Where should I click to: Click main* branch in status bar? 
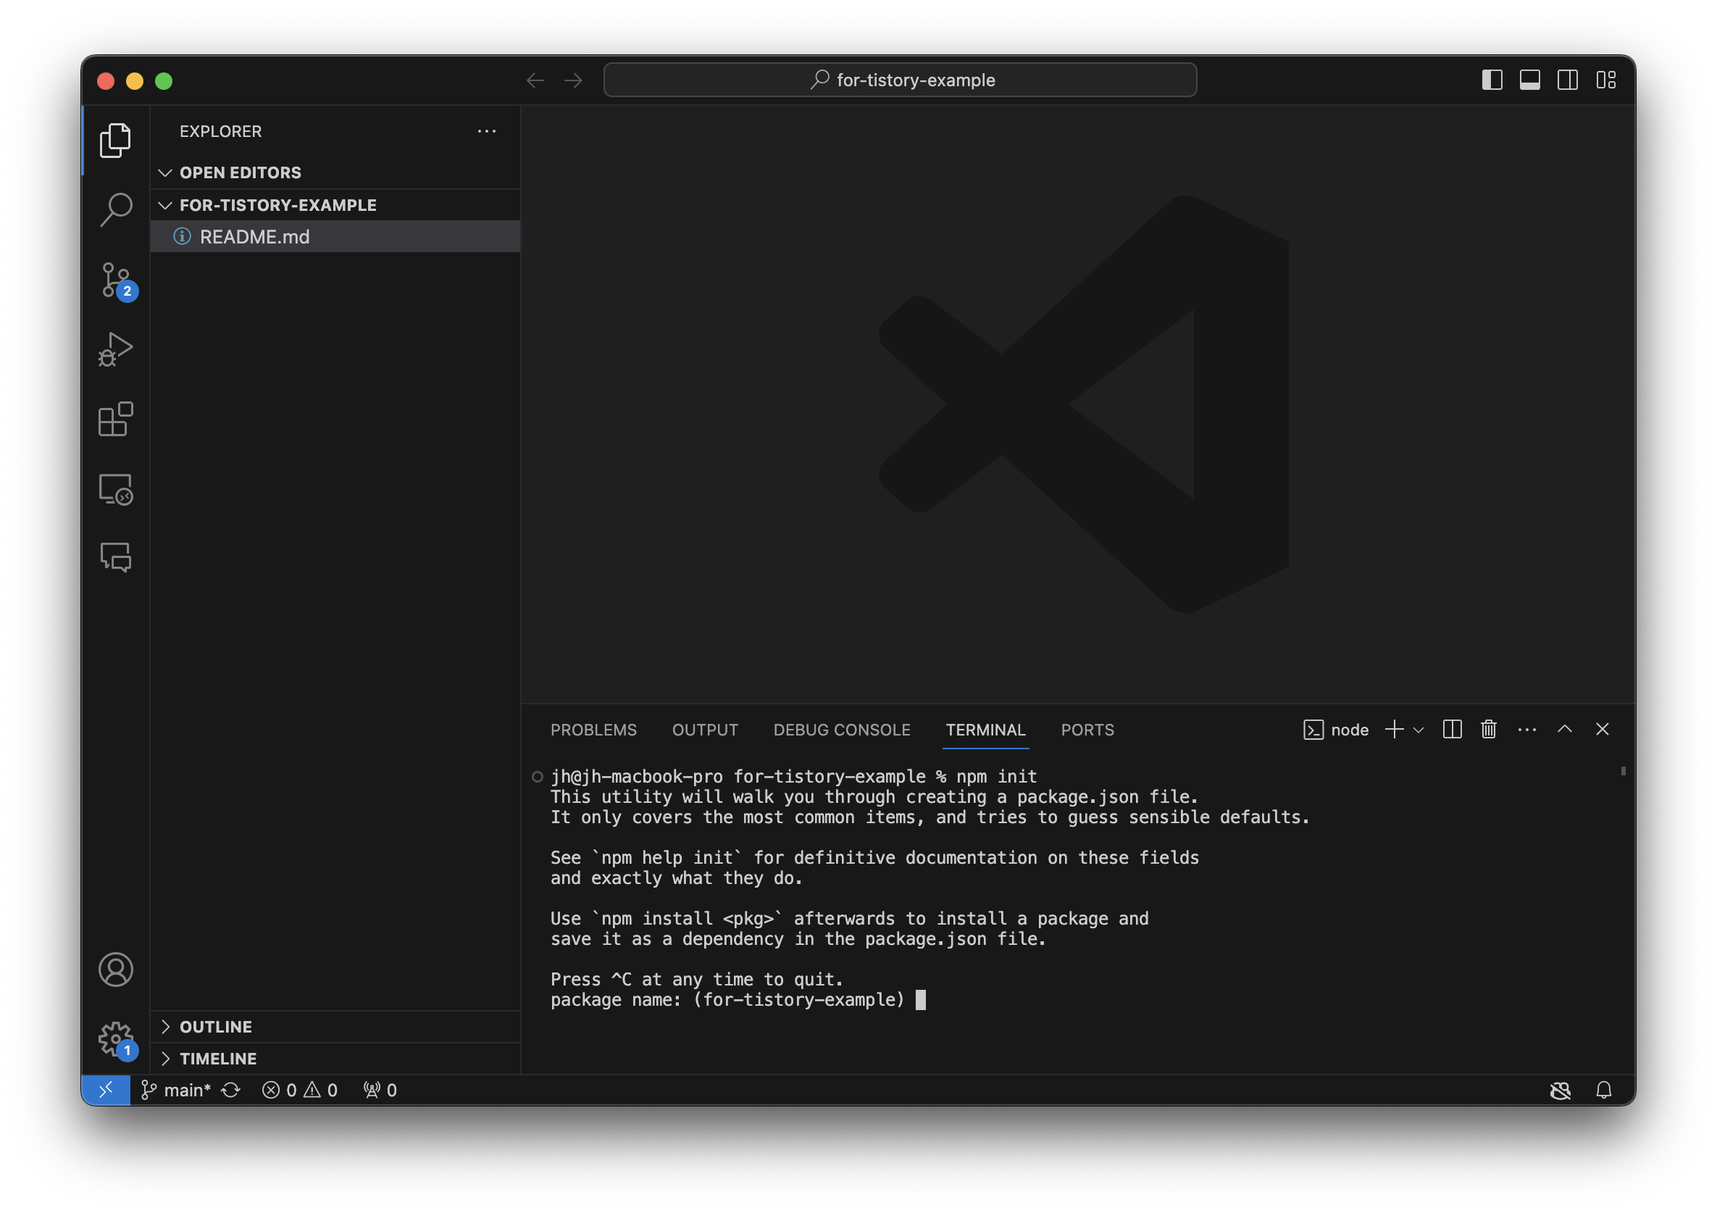(177, 1091)
